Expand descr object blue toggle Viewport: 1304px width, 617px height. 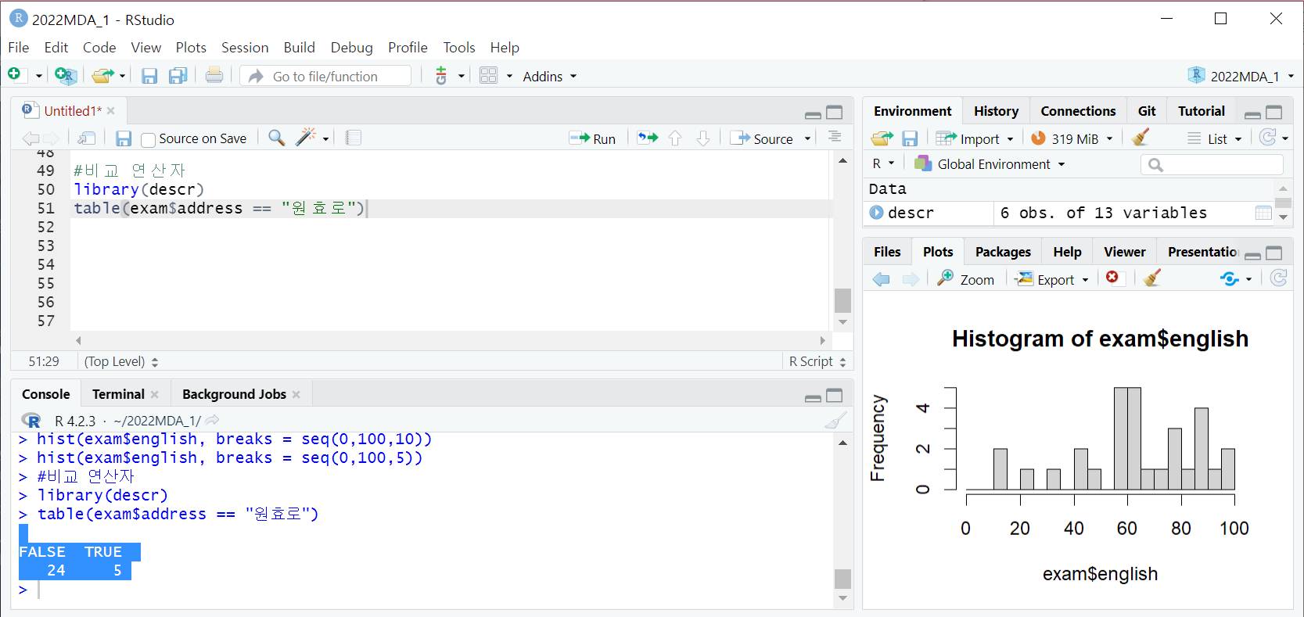[x=877, y=213]
